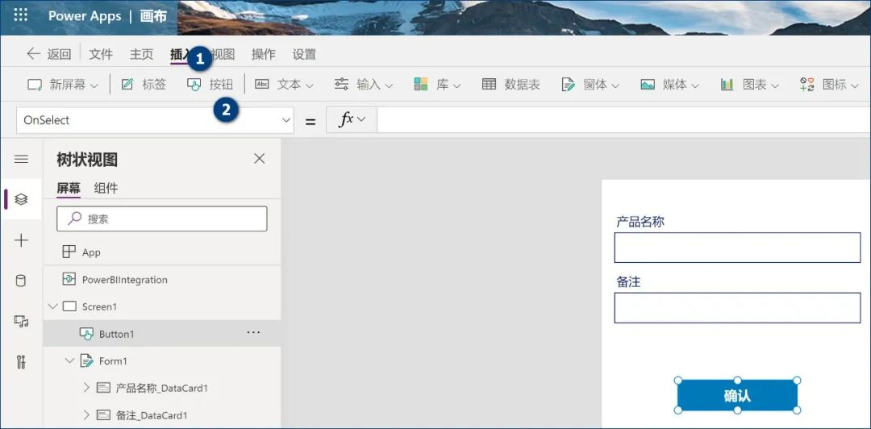Collapse the Form1 node
Viewport: 871px width, 429px height.
pyautogui.click(x=69, y=360)
